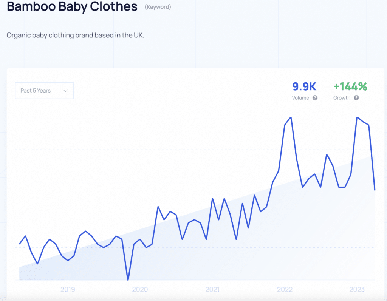Click the chart line peak in early 2022
387x301 pixels.
[x=291, y=117]
